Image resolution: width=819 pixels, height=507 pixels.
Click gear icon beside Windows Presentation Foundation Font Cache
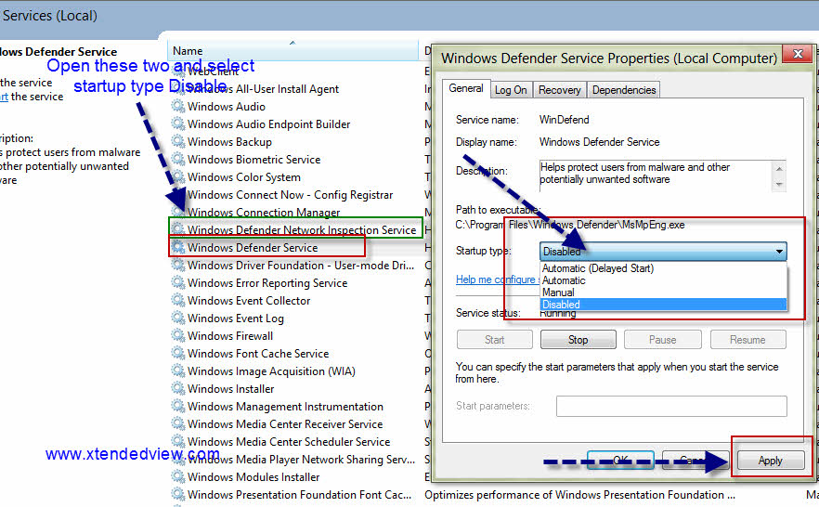[x=178, y=495]
